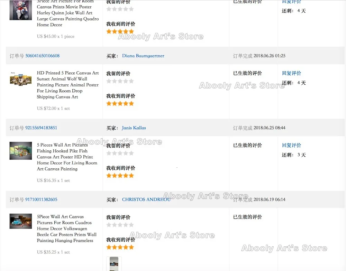View buyer Janis Kallas's profile
This screenshot has width=346, height=271.
point(134,128)
